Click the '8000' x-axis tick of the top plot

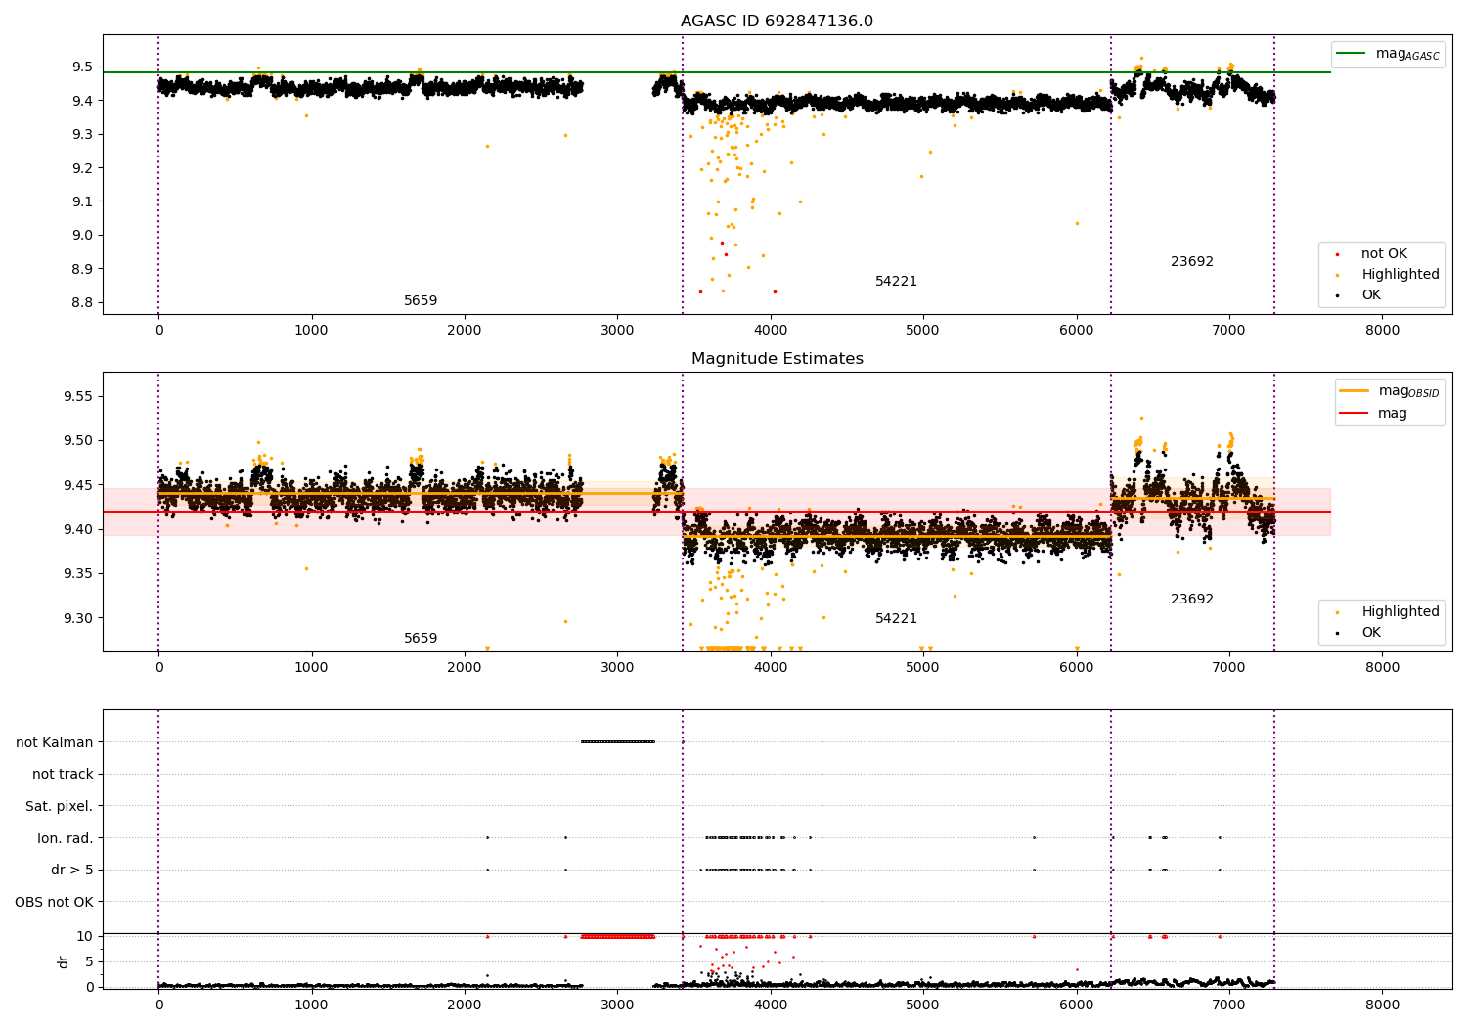[x=1382, y=331]
